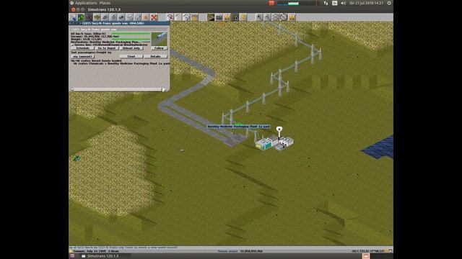Screen dimensions: 462x259
Task: Click the date text in status bar
Action: [x=96, y=251]
